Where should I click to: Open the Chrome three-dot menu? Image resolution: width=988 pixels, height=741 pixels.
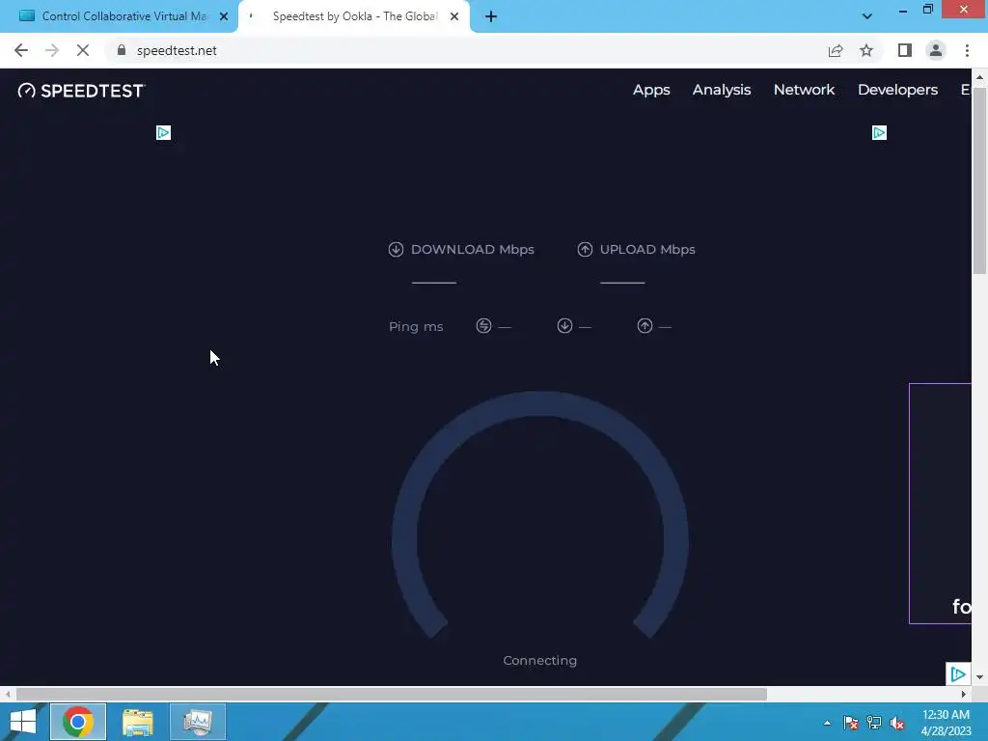967,50
